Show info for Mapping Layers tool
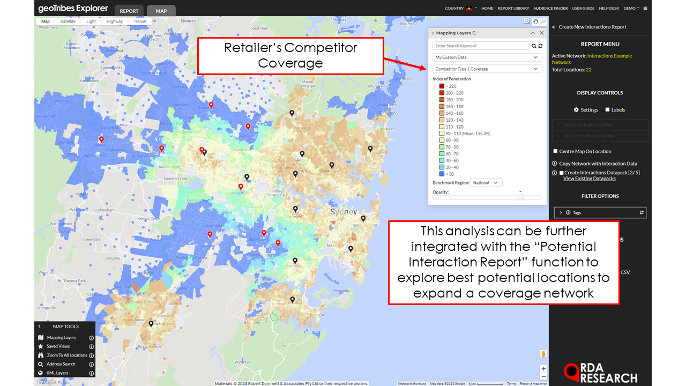686x386 pixels. pos(91,338)
